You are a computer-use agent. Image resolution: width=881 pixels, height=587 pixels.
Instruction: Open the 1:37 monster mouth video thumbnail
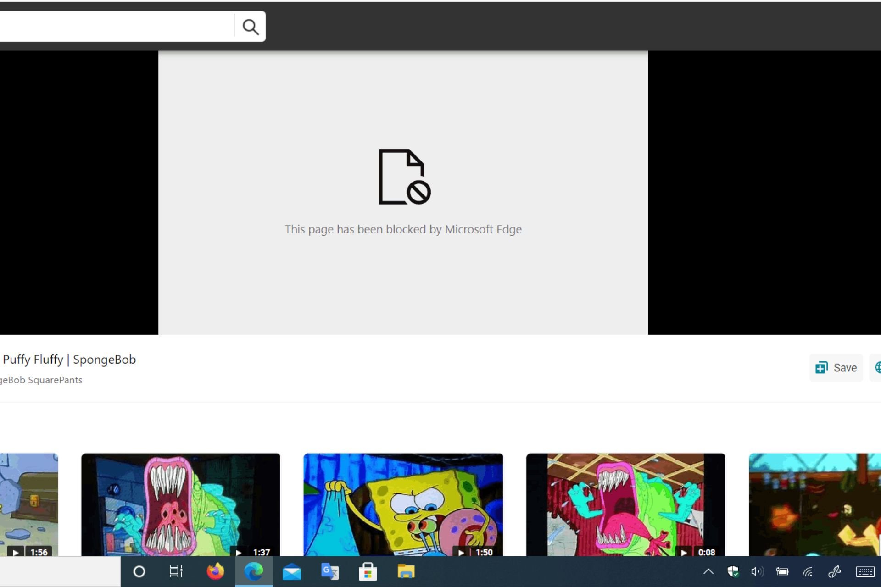click(x=180, y=504)
